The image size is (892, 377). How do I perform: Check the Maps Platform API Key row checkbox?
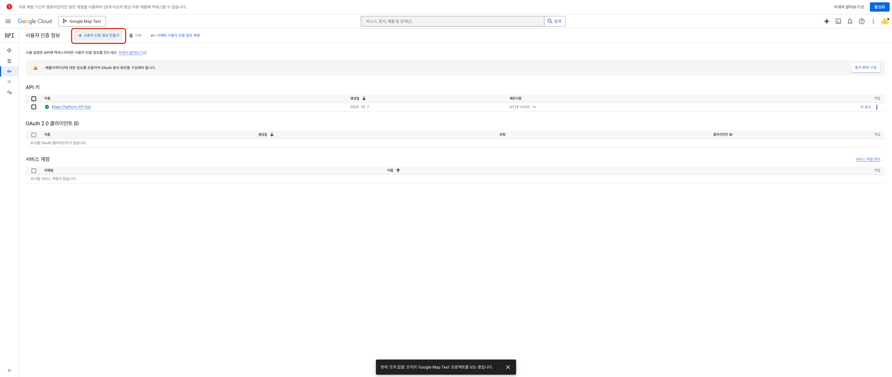click(34, 107)
